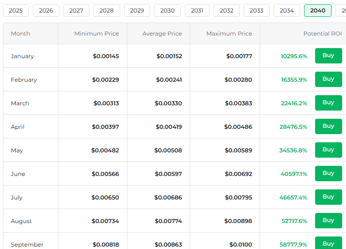Hit the Buy button for March
This screenshot has height=249, width=346.
328,103
